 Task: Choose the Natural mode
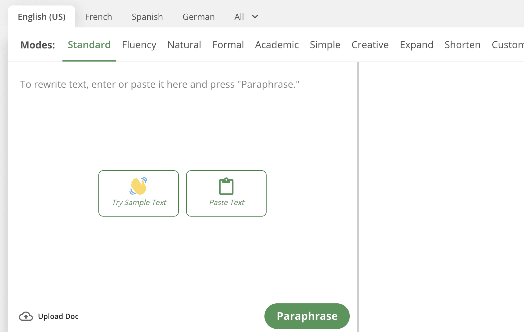pos(184,45)
